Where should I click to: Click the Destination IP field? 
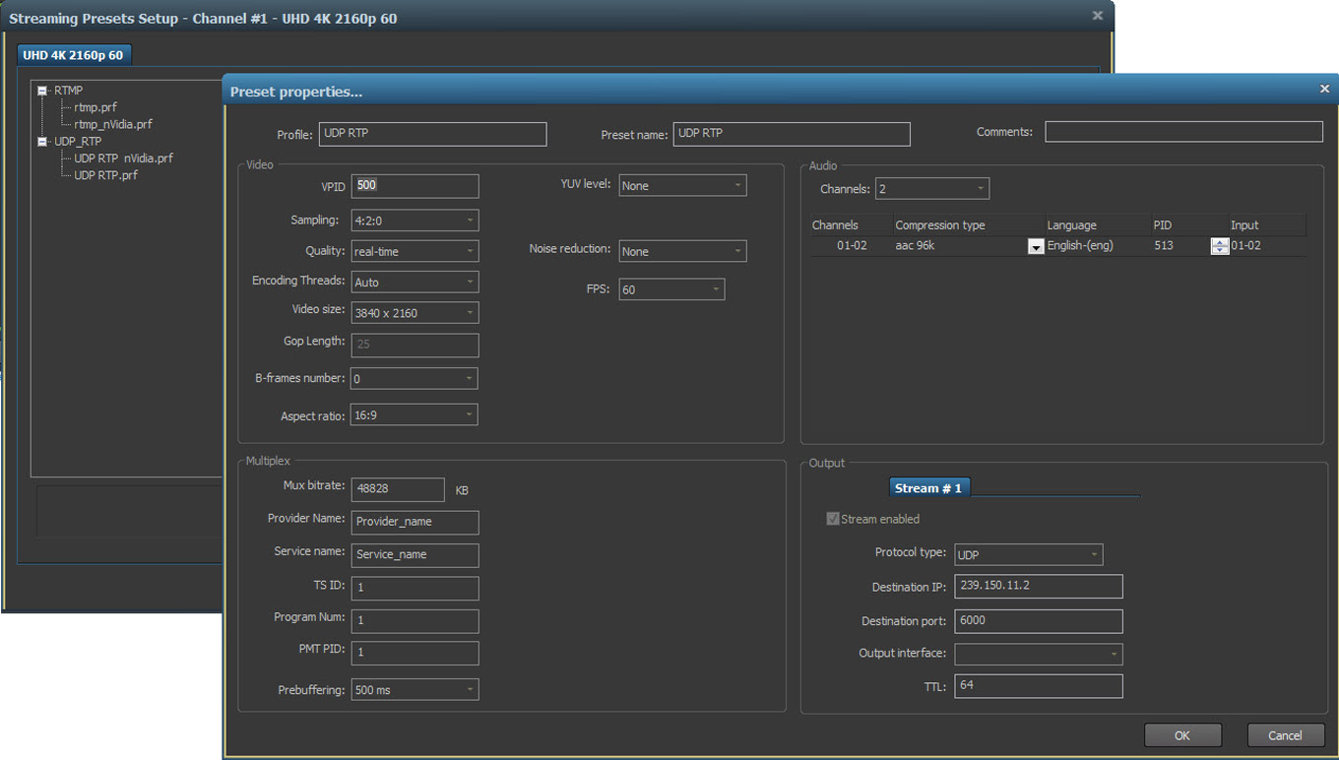click(x=1038, y=586)
